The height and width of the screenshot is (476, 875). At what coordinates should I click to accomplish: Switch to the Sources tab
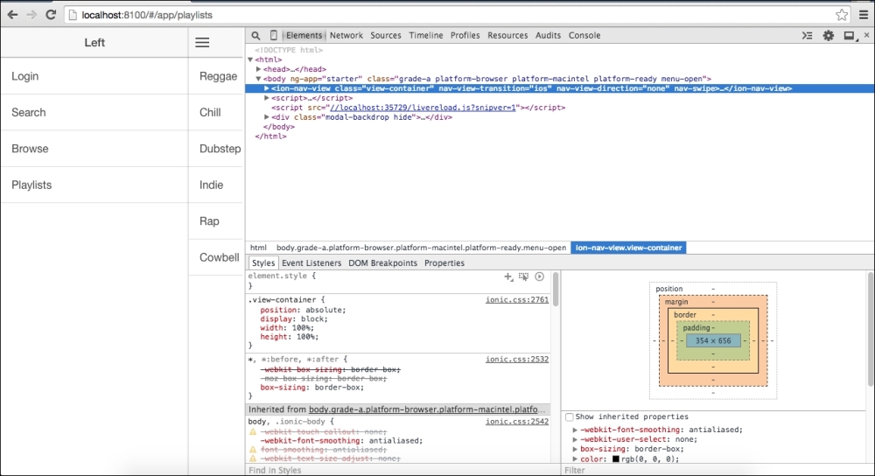click(386, 35)
